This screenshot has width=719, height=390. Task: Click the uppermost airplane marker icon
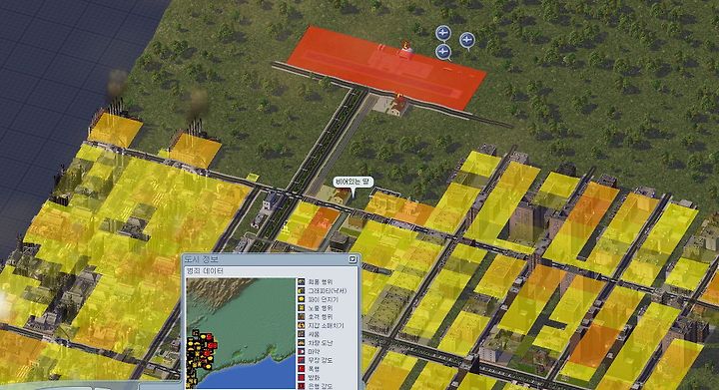coord(443,33)
